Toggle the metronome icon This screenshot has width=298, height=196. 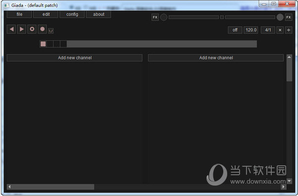[51, 31]
